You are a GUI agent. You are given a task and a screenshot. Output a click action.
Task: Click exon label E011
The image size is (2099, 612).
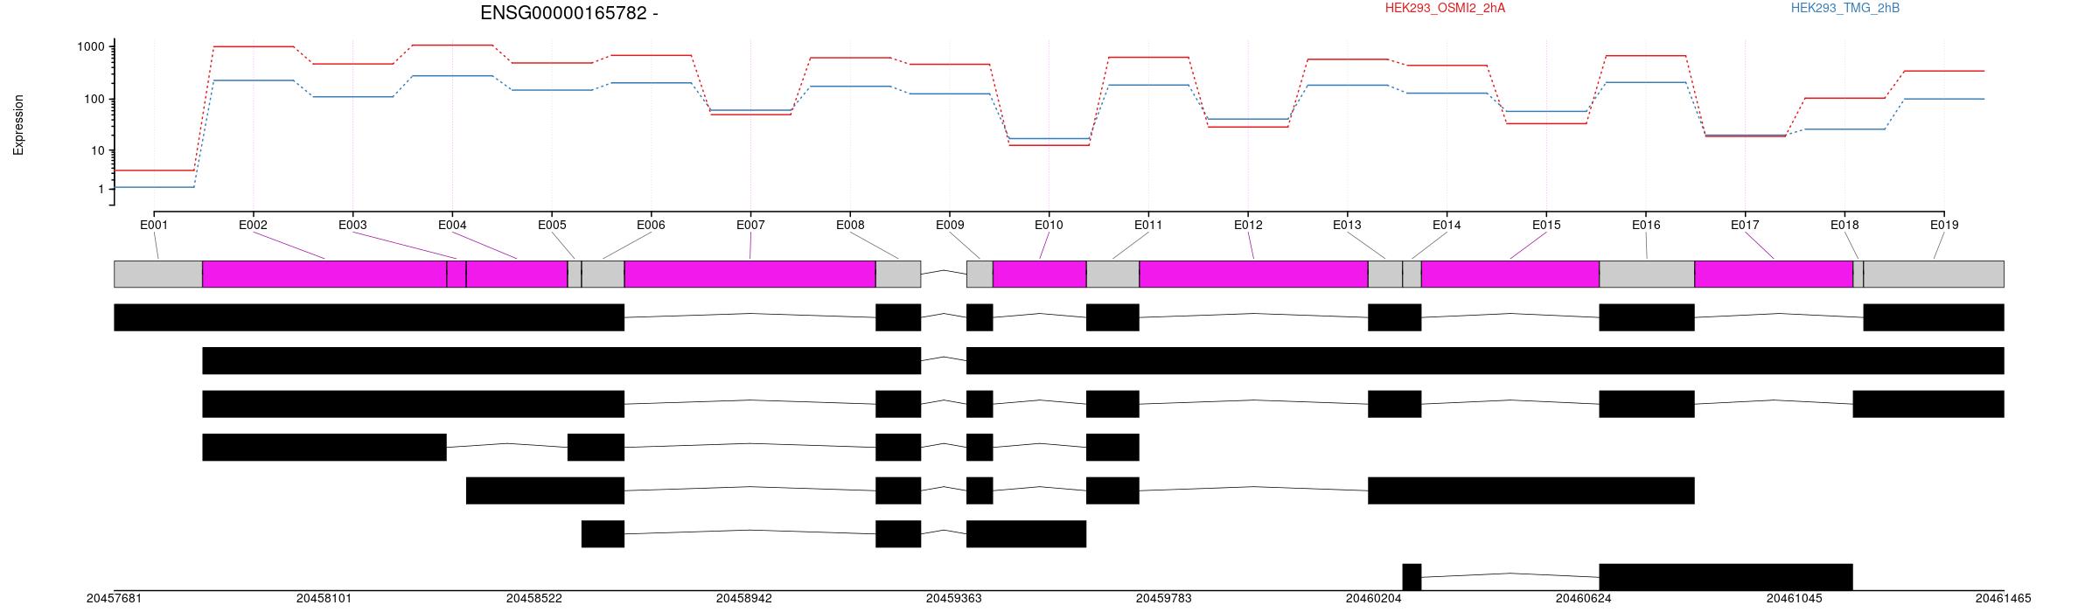pyautogui.click(x=1148, y=225)
